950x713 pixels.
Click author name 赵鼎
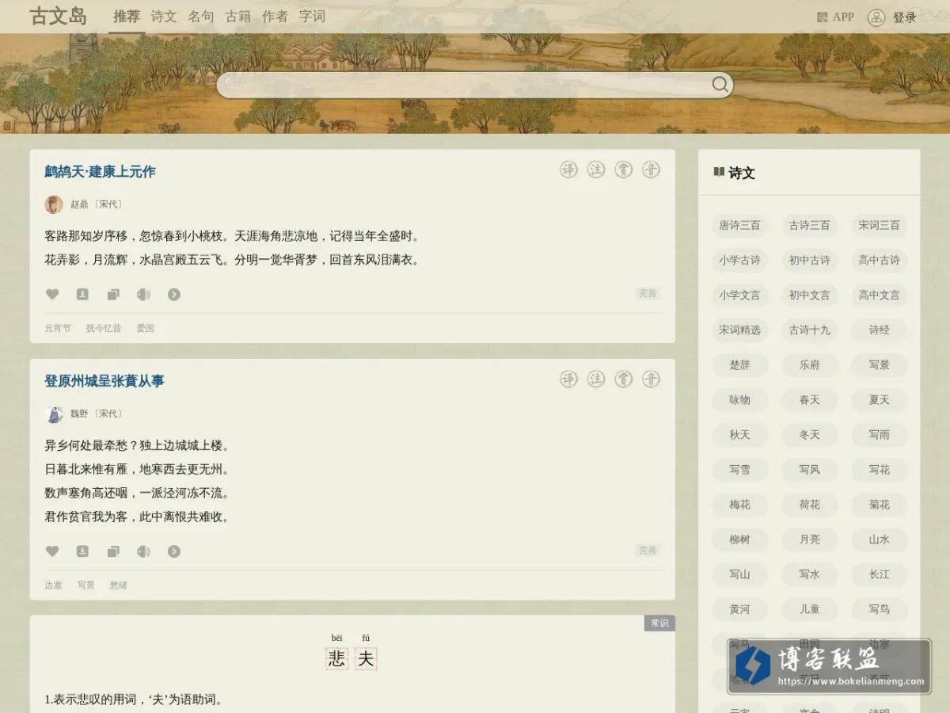(79, 204)
